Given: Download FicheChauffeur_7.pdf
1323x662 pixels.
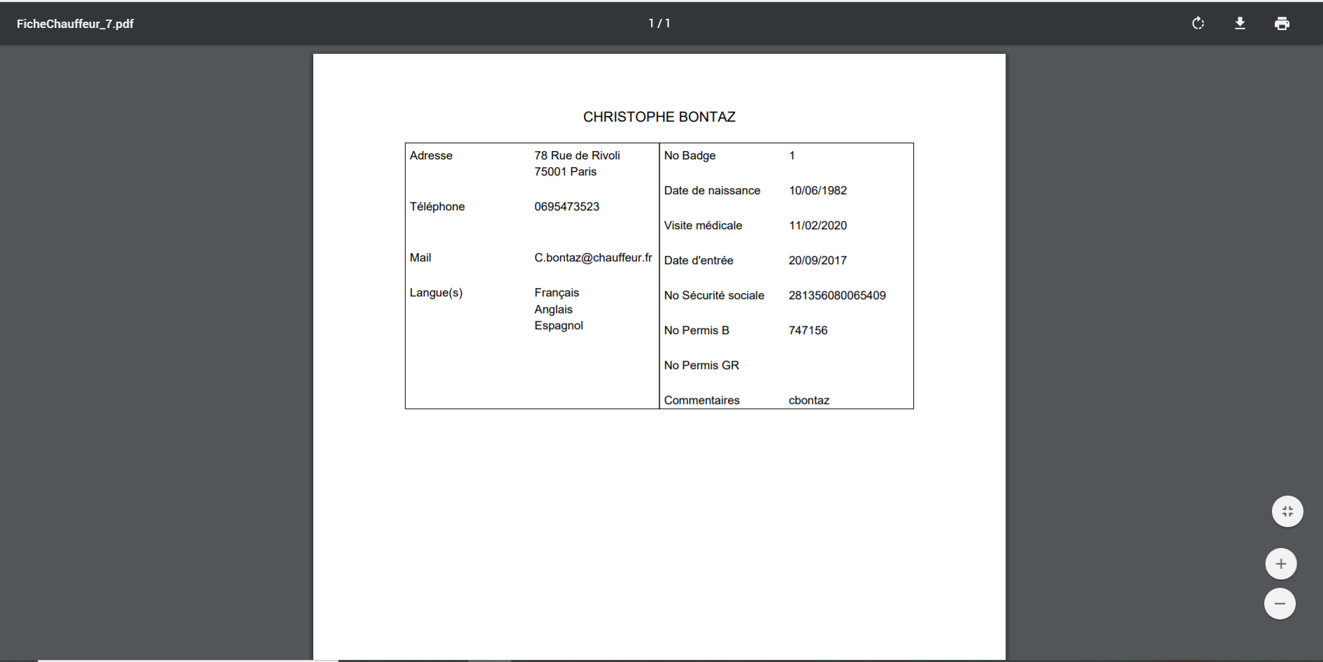Looking at the screenshot, I should [x=1240, y=23].
